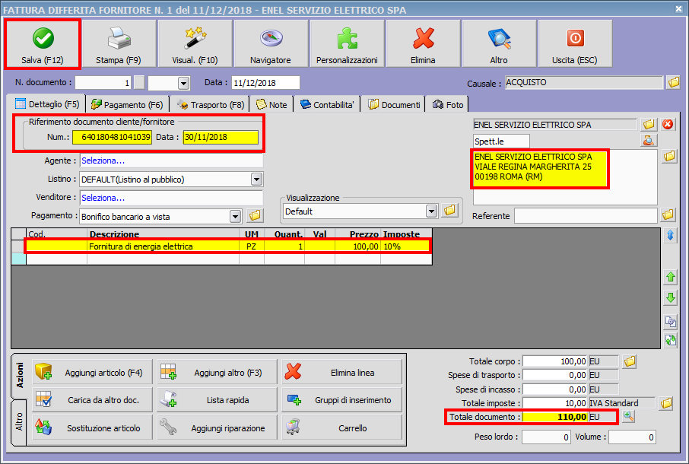Open the Visual. (F10) preview
The width and height of the screenshot is (689, 464).
tap(195, 44)
